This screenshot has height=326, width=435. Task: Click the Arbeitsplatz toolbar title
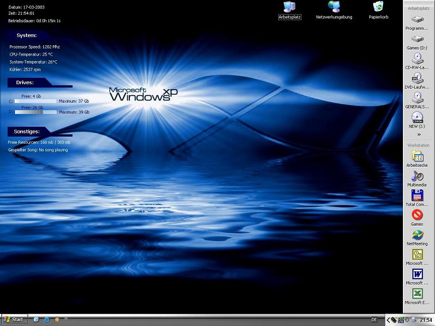pyautogui.click(x=418, y=8)
